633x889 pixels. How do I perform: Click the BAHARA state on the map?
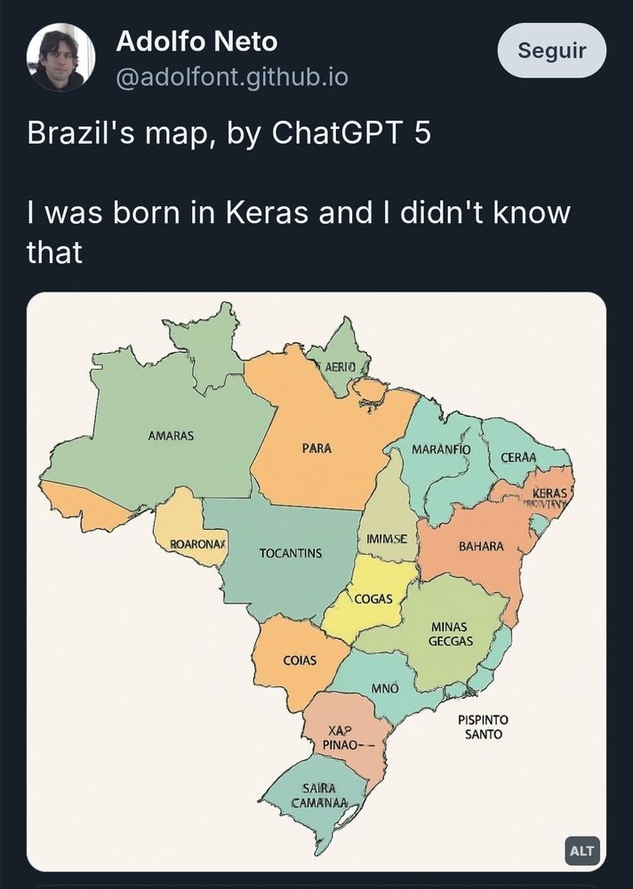[481, 546]
